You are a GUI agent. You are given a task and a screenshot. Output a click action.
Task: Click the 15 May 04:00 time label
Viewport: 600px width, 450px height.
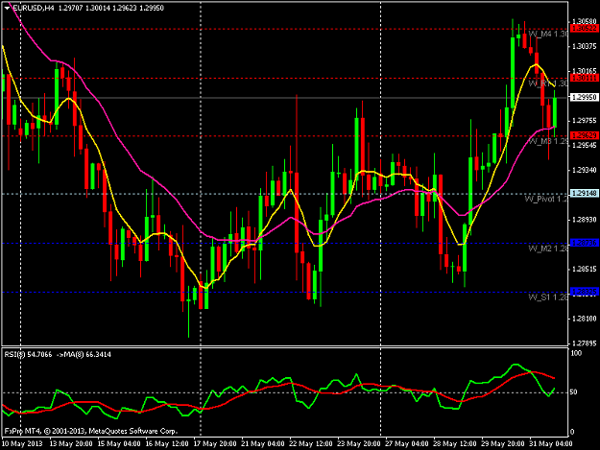tap(119, 444)
